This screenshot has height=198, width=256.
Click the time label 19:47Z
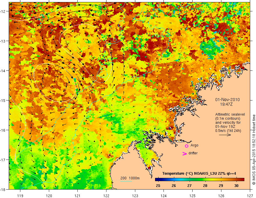[x=226, y=104]
